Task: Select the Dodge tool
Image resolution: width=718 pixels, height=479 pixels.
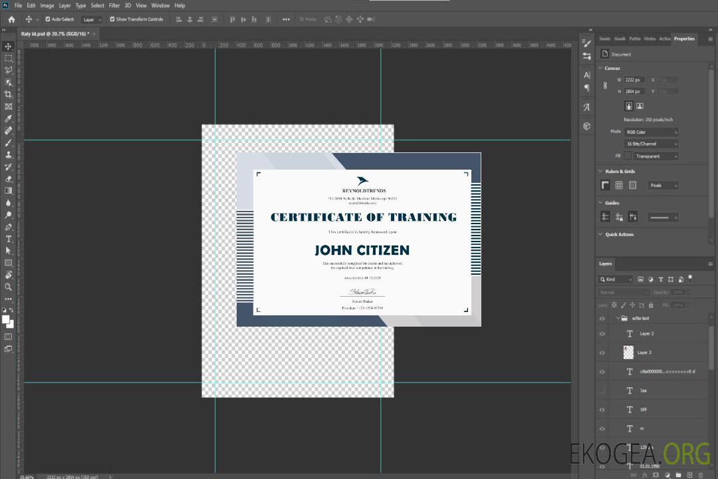Action: click(8, 214)
